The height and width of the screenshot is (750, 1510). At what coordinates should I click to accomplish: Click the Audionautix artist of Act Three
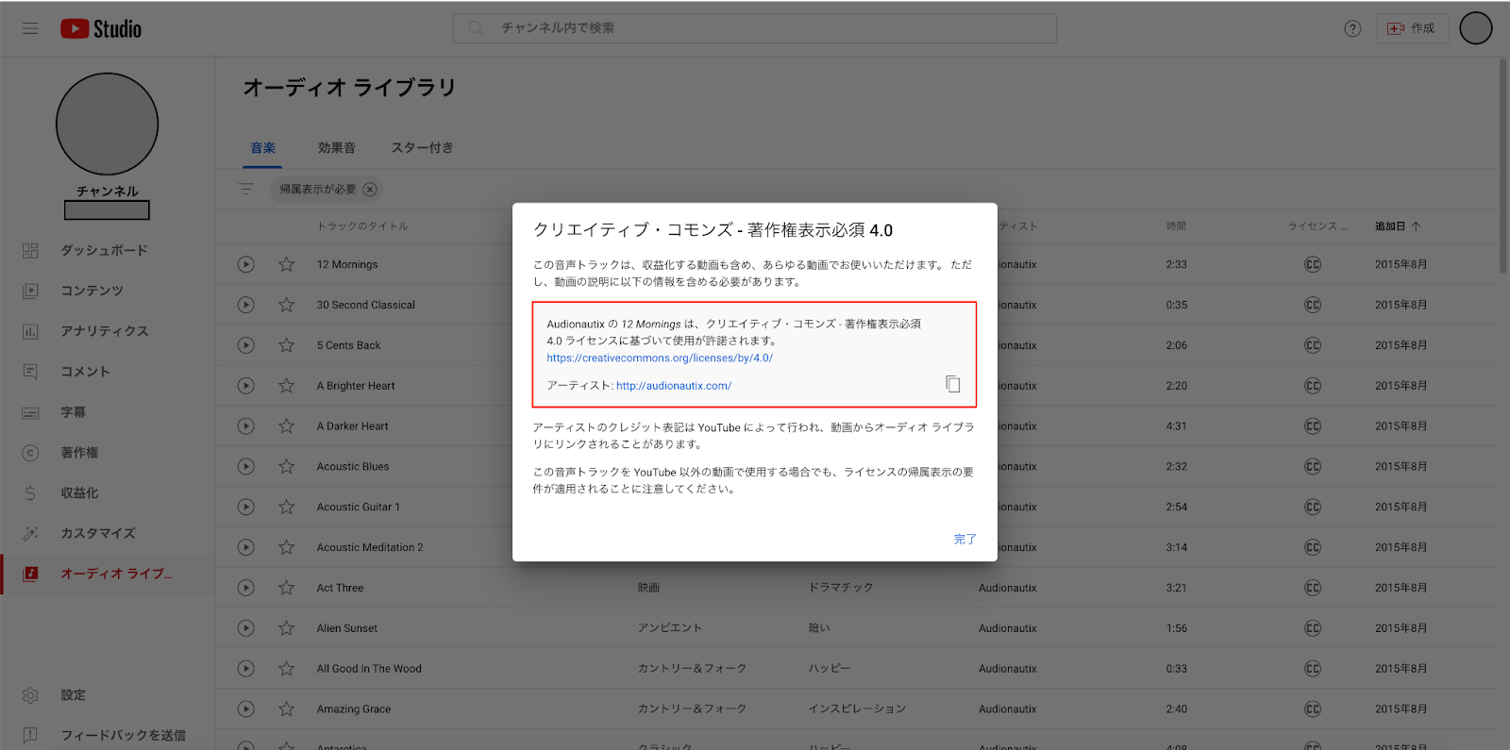[x=1007, y=588]
